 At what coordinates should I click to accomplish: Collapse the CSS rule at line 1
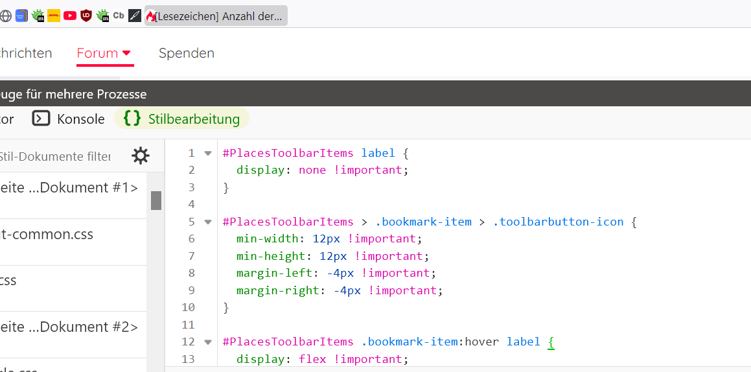[x=208, y=154]
